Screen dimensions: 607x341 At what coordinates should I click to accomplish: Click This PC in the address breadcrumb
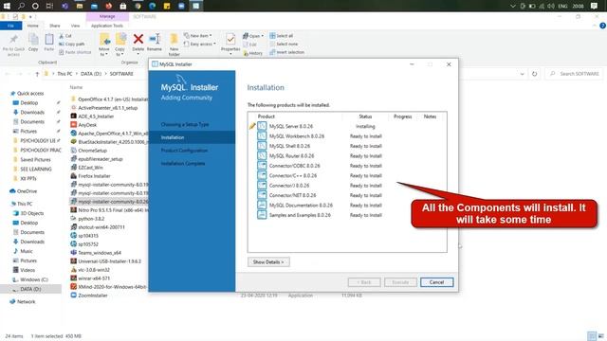(64, 74)
